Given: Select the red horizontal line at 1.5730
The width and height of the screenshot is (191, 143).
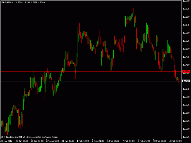Looking at the screenshot, I should (91, 72).
